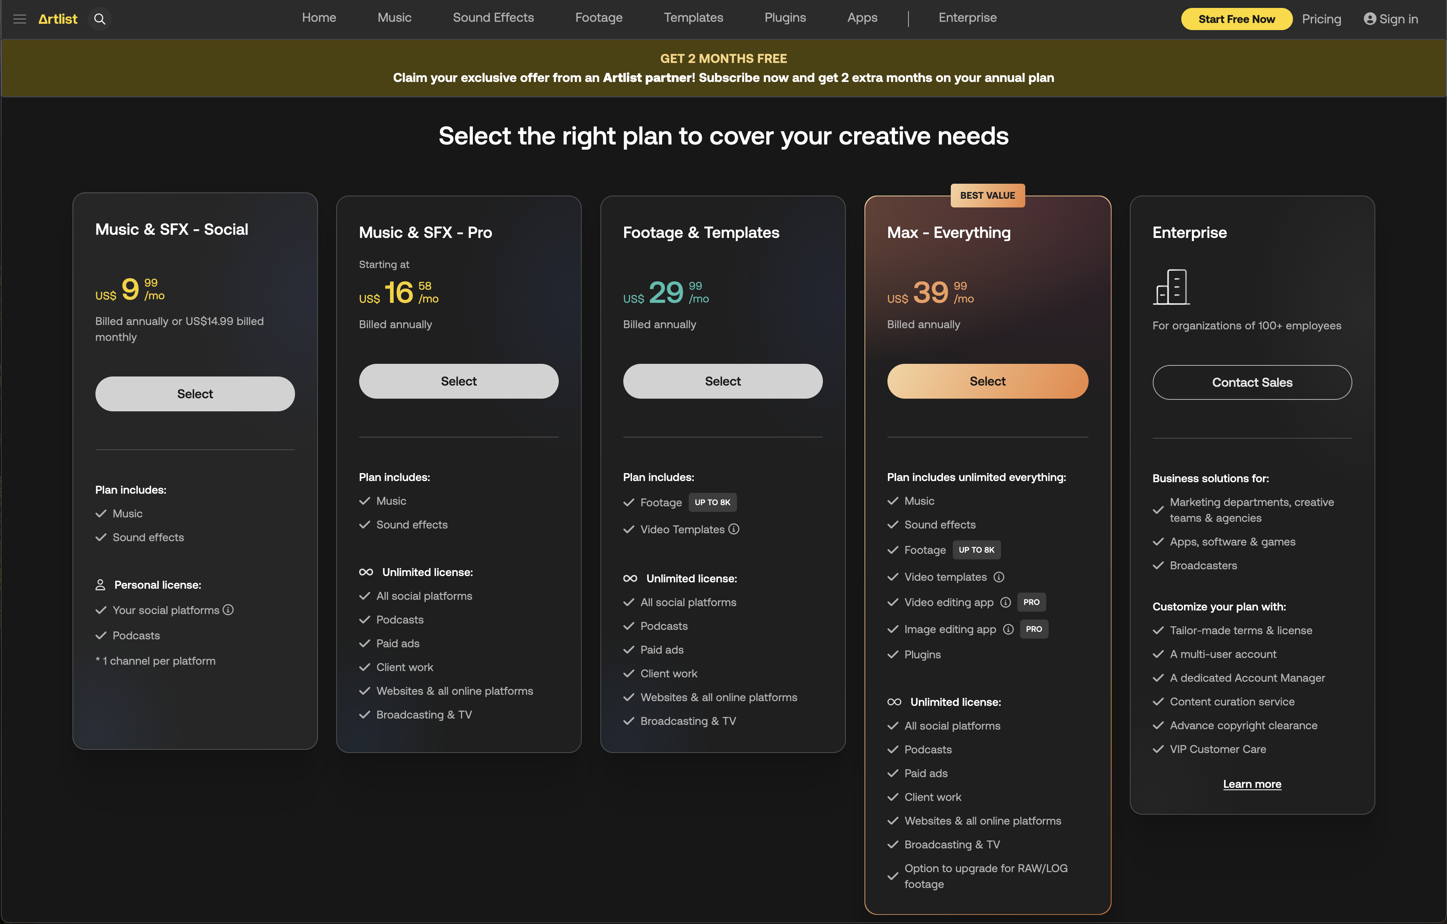
Task: Click the Artlist logo
Action: pyautogui.click(x=58, y=19)
